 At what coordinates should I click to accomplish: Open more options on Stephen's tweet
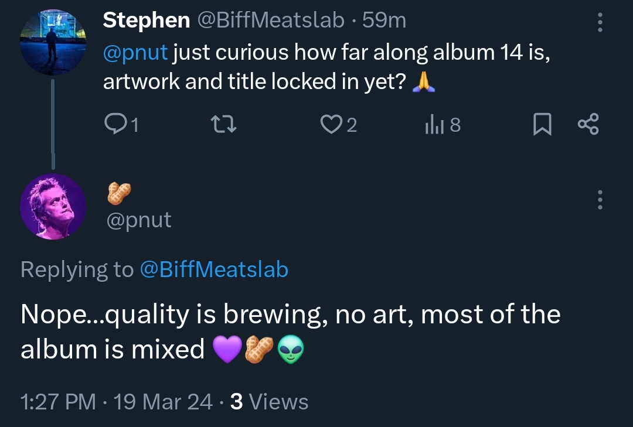tap(599, 22)
